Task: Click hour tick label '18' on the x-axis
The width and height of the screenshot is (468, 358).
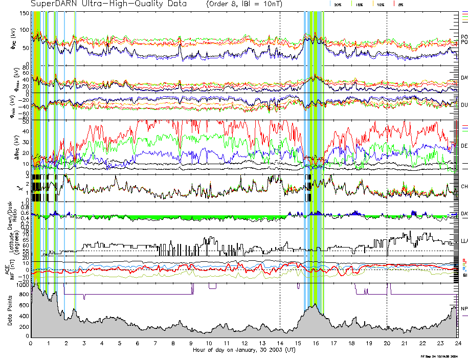Action: [351, 343]
